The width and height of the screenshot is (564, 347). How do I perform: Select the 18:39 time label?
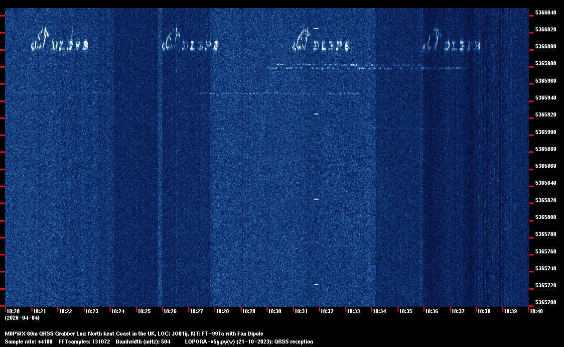click(x=510, y=311)
